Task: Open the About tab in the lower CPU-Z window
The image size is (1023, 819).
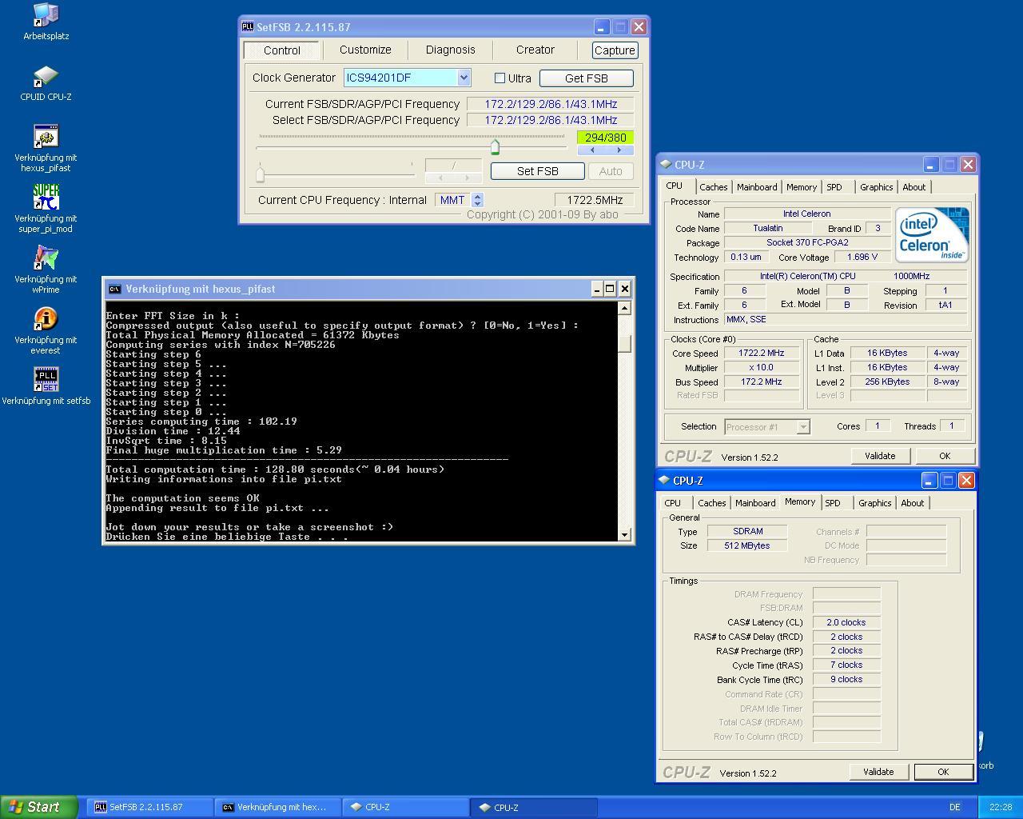Action: tap(912, 503)
